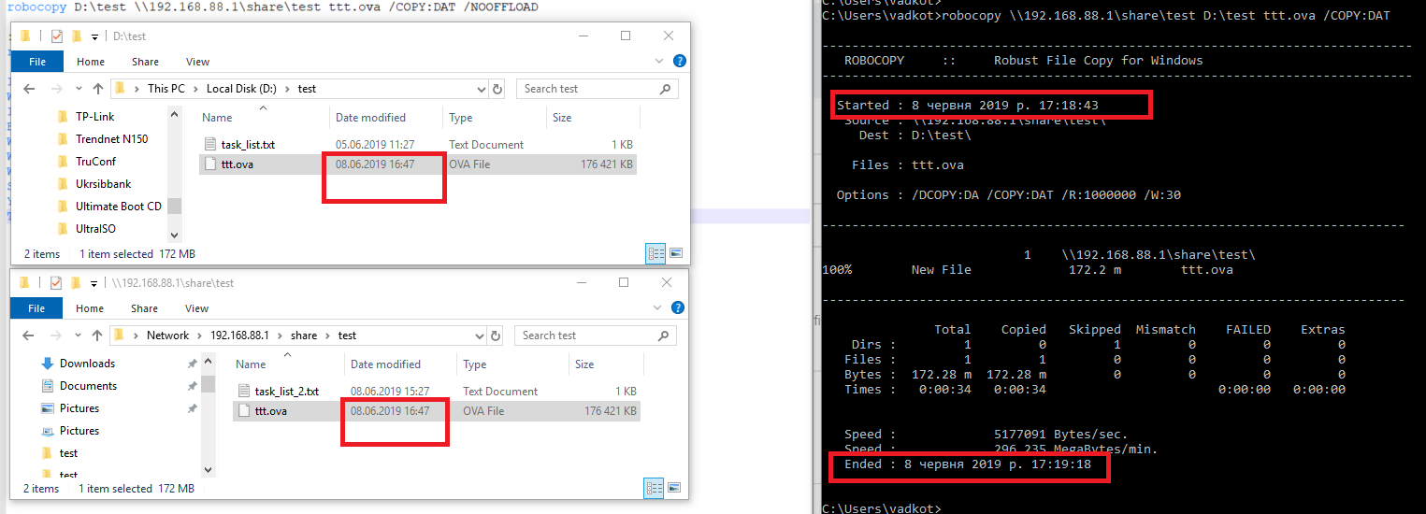This screenshot has height=514, width=1426.
Task: Select TP-Link folder in navigation pane
Action: pos(95,117)
